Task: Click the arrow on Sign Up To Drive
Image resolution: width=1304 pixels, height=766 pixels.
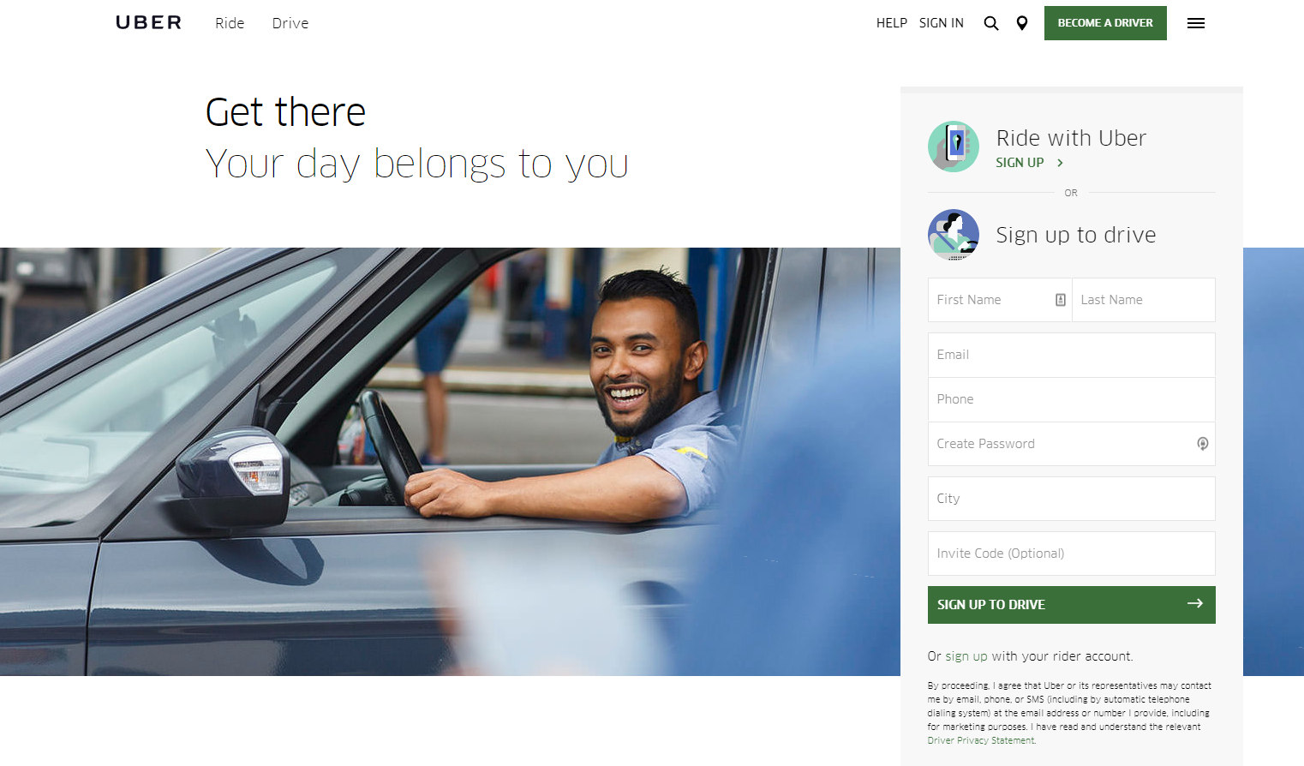Action: tap(1195, 604)
